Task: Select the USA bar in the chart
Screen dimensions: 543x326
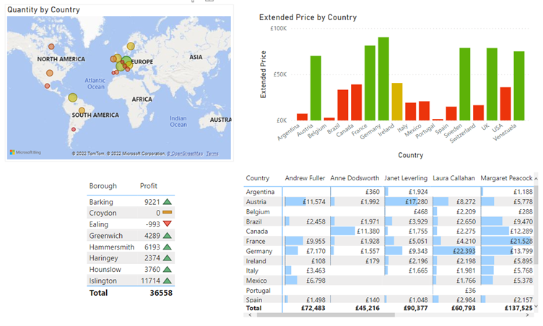Action: click(x=505, y=104)
